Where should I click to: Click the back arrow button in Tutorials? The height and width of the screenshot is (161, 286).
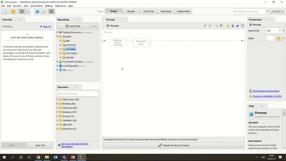14,145
